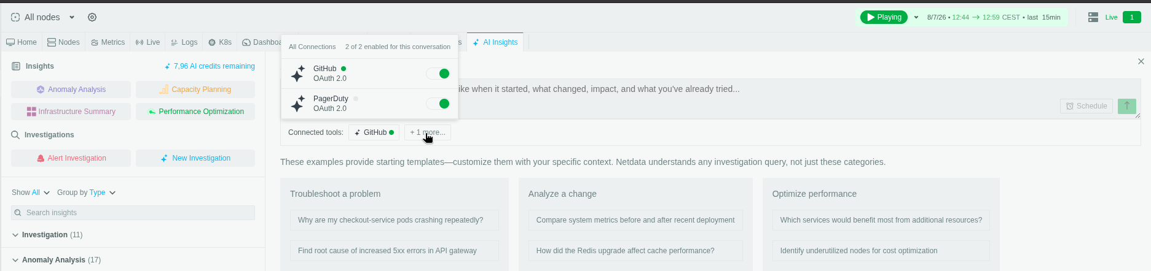Click the GitHub connection sparkle icon
Screen dimensions: 1151x271
click(297, 74)
